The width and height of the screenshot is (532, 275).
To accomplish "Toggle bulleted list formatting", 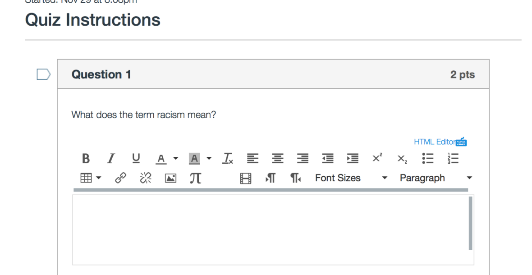I will (x=427, y=159).
